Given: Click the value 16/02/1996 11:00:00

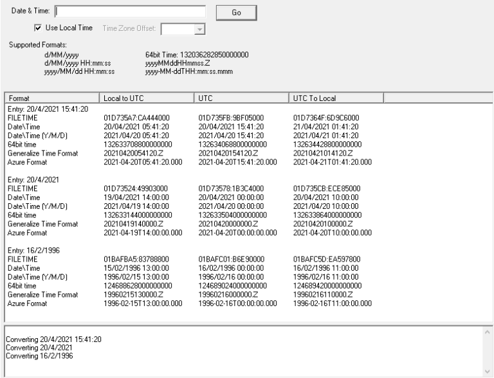Looking at the screenshot, I should click(x=325, y=267).
